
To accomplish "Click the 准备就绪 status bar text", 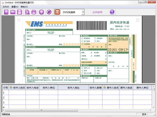I will pos(6,114).
